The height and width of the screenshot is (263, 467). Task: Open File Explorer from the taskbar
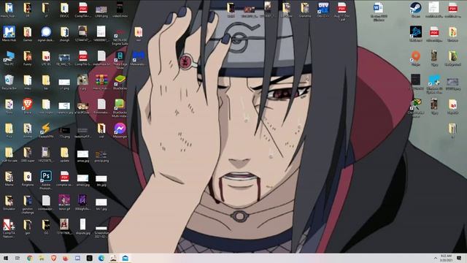42,258
